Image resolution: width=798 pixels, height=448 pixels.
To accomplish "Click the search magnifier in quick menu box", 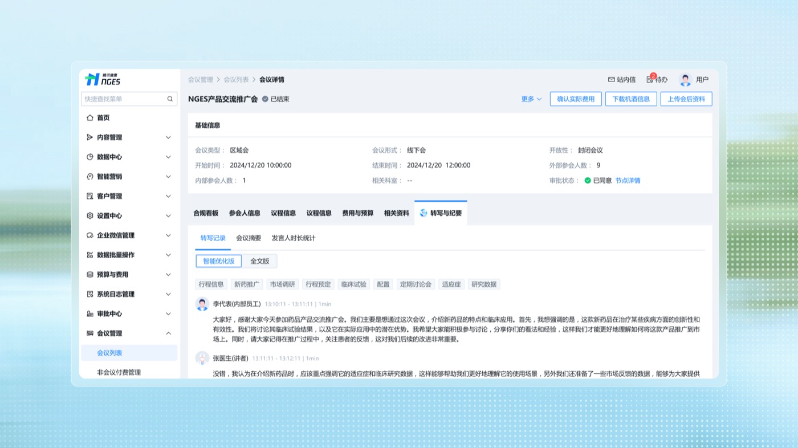I will click(170, 99).
